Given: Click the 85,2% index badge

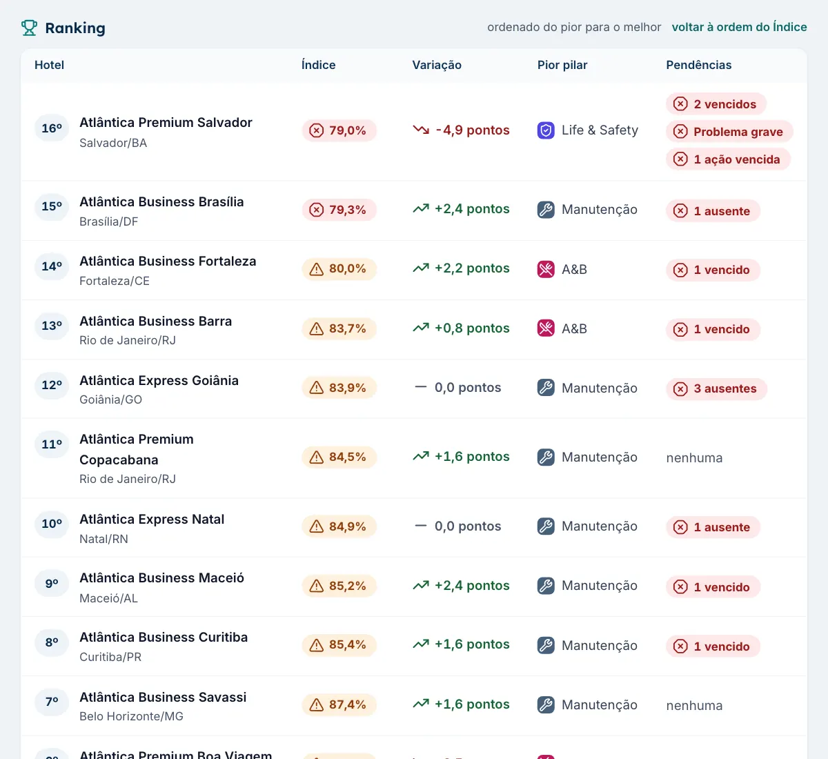Looking at the screenshot, I should click(x=339, y=586).
